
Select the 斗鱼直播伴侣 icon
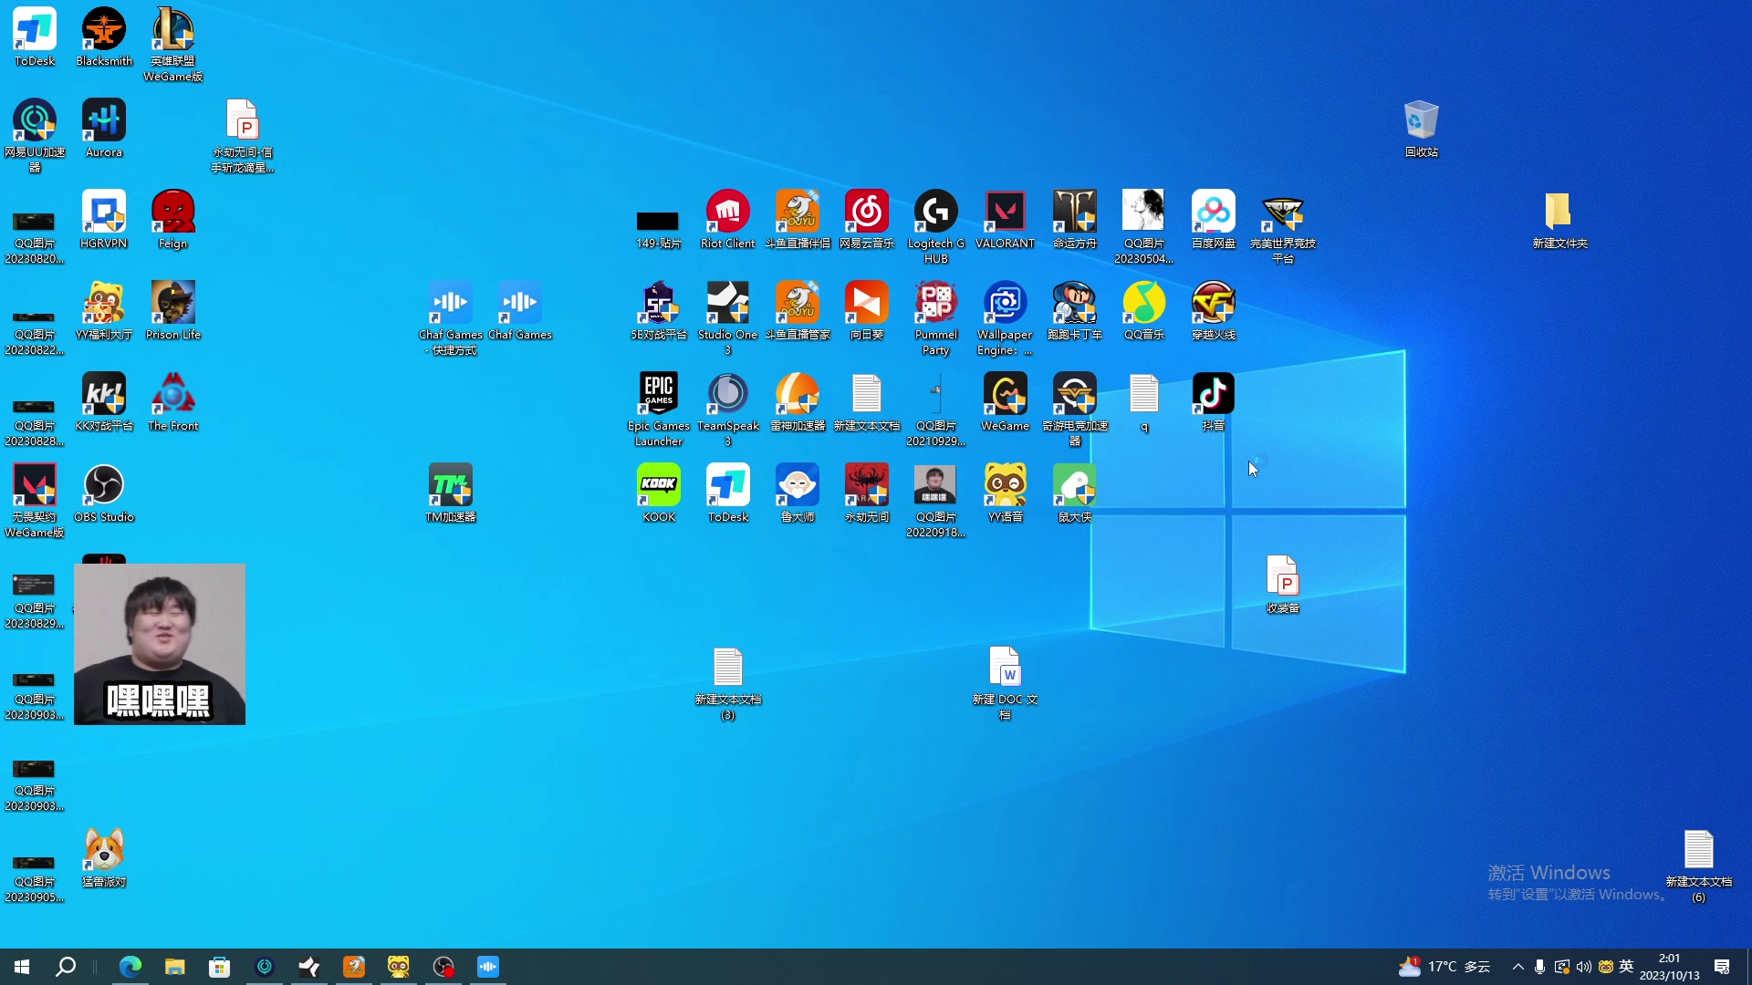(x=798, y=220)
